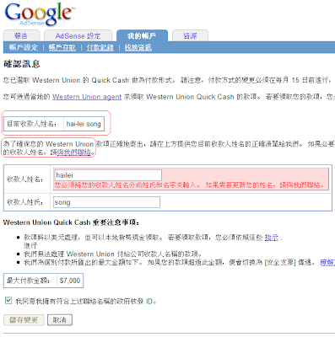Click the 目前收款人姓名 label
This screenshot has height=337, width=335.
tap(31, 124)
